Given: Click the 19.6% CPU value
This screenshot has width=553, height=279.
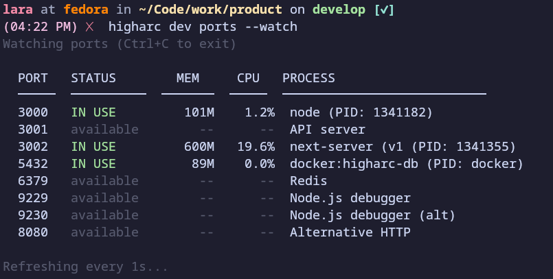Looking at the screenshot, I should (x=256, y=147).
